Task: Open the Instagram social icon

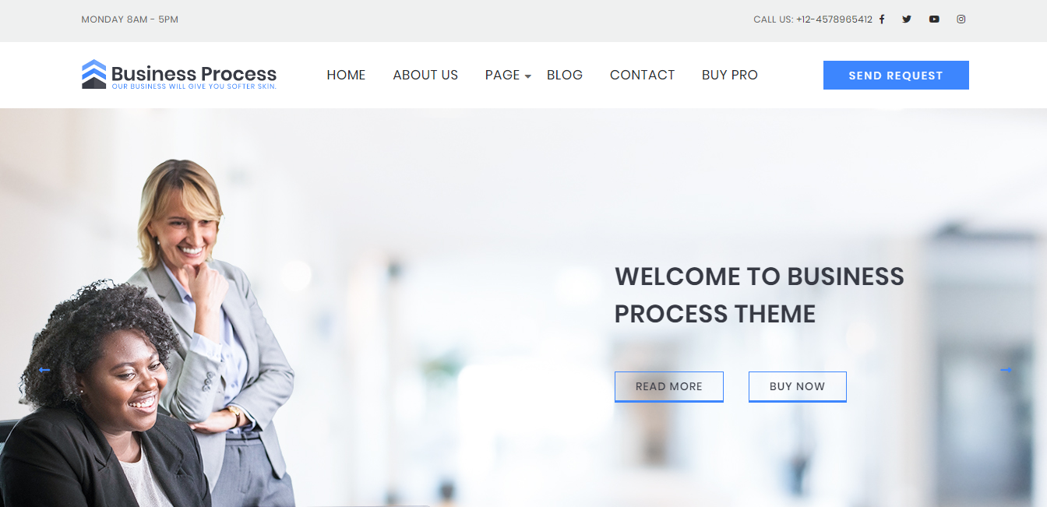Action: pyautogui.click(x=961, y=19)
